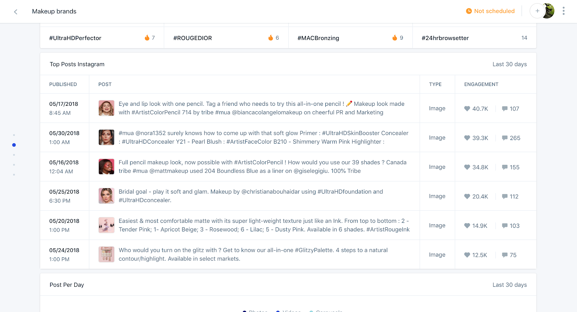Open the #ROUGEDIOR hashtag
This screenshot has width=577, height=312.
coord(193,38)
